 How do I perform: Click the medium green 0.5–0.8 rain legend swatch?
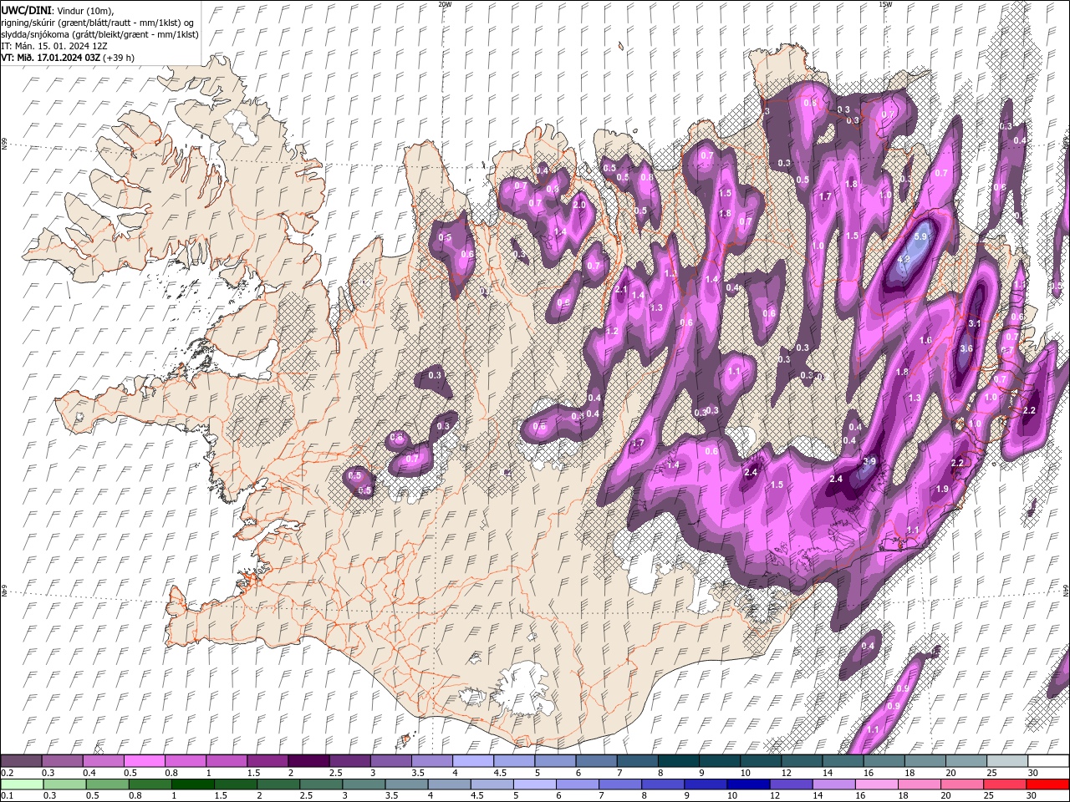[107, 784]
